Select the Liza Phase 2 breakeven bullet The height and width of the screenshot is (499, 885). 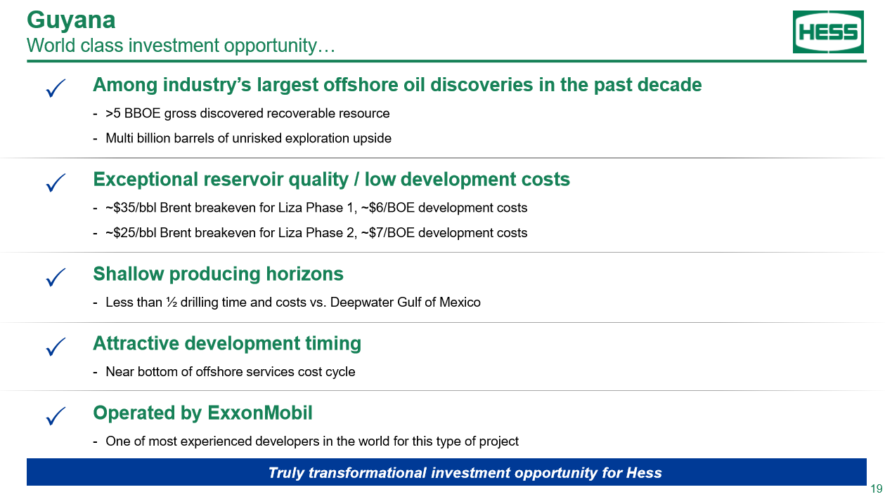[x=316, y=233]
